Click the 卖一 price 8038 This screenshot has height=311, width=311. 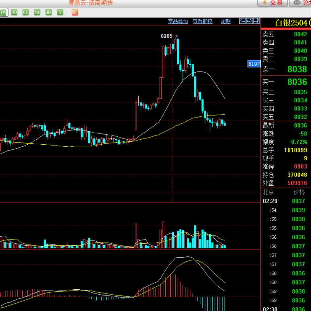pyautogui.click(x=297, y=69)
